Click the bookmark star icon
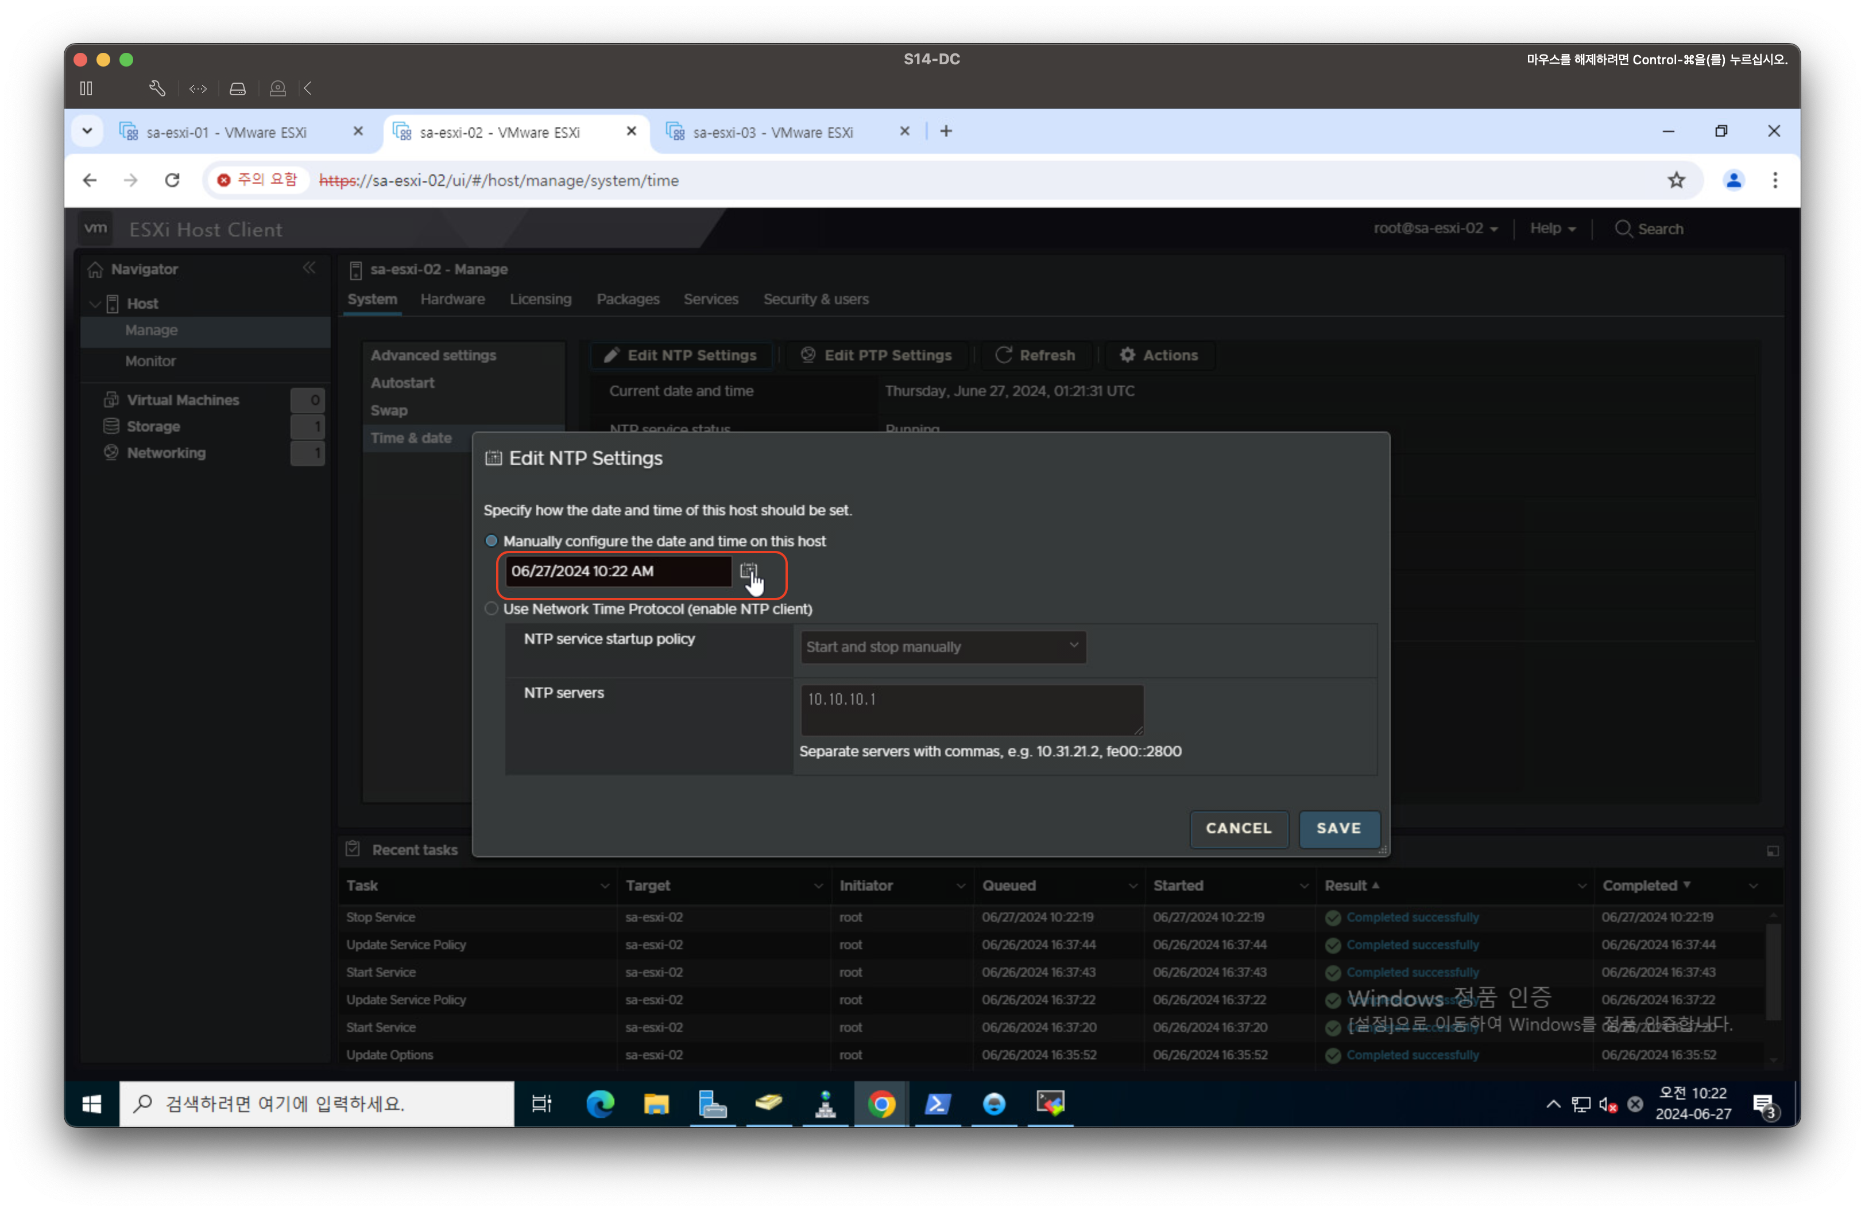Viewport: 1865px width, 1212px height. point(1676,180)
